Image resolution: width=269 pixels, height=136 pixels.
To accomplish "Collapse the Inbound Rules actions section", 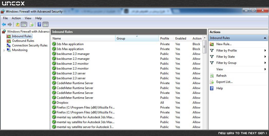I will click(x=265, y=38).
